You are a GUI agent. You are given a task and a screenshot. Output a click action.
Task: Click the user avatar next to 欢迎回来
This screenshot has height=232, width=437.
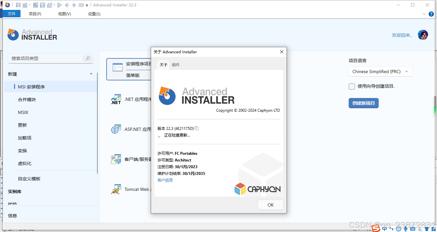coord(423,35)
